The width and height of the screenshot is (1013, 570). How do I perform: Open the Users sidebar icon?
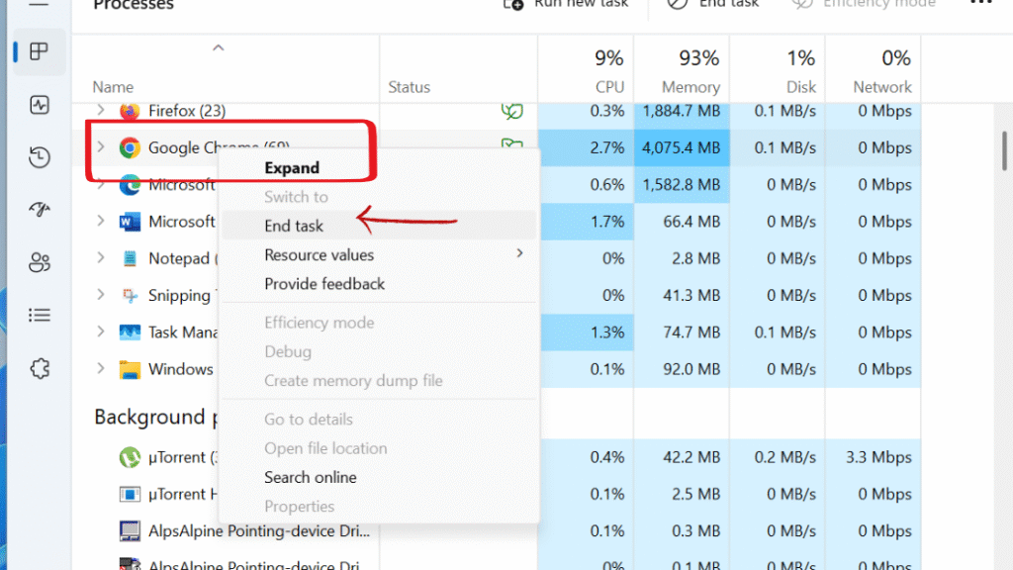point(40,262)
